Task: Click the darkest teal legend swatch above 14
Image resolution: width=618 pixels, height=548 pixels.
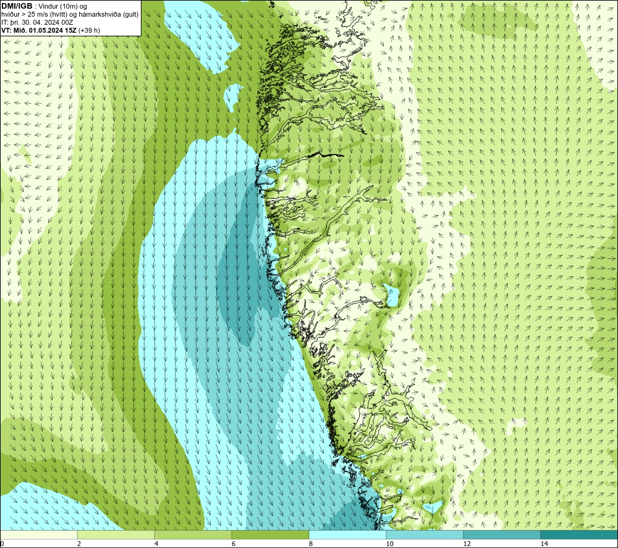Action: click(580, 535)
